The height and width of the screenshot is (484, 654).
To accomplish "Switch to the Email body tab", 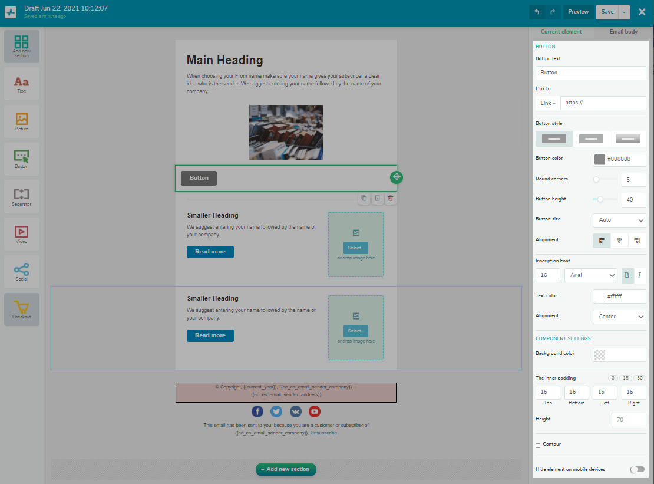I will (623, 32).
